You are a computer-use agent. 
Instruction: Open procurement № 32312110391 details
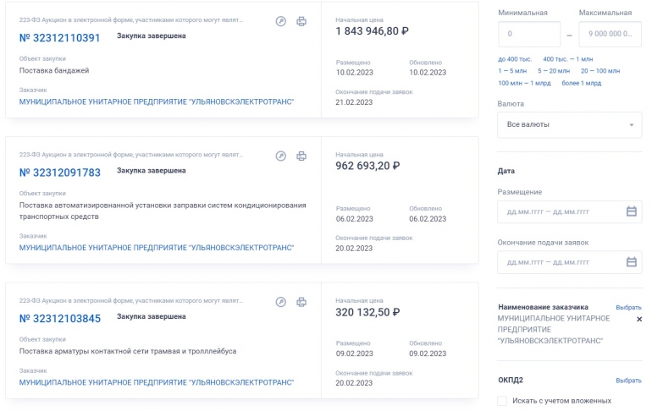pos(59,38)
